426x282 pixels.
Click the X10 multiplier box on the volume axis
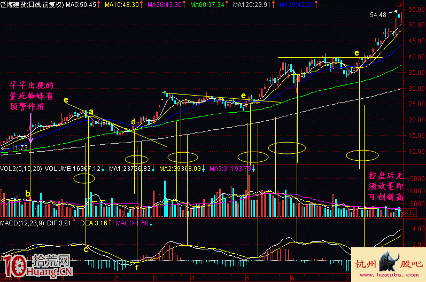click(x=410, y=212)
